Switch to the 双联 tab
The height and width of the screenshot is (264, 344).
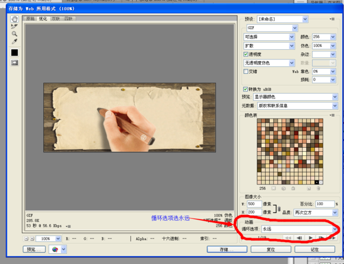click(56, 18)
